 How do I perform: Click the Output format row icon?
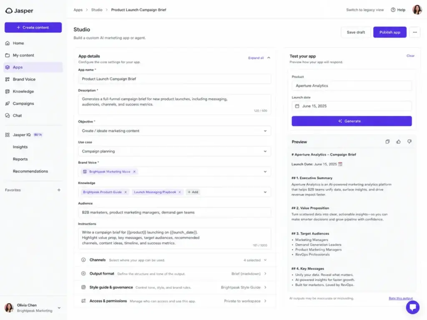point(83,273)
